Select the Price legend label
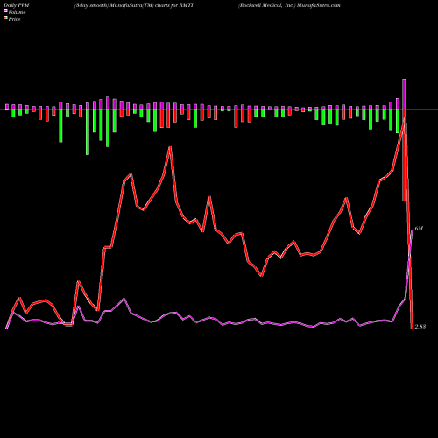This screenshot has width=438, height=438. pyautogui.click(x=14, y=19)
